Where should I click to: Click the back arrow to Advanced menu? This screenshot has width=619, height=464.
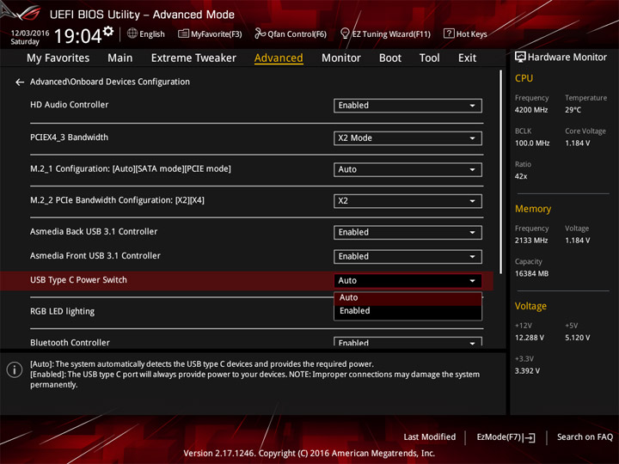[19, 82]
